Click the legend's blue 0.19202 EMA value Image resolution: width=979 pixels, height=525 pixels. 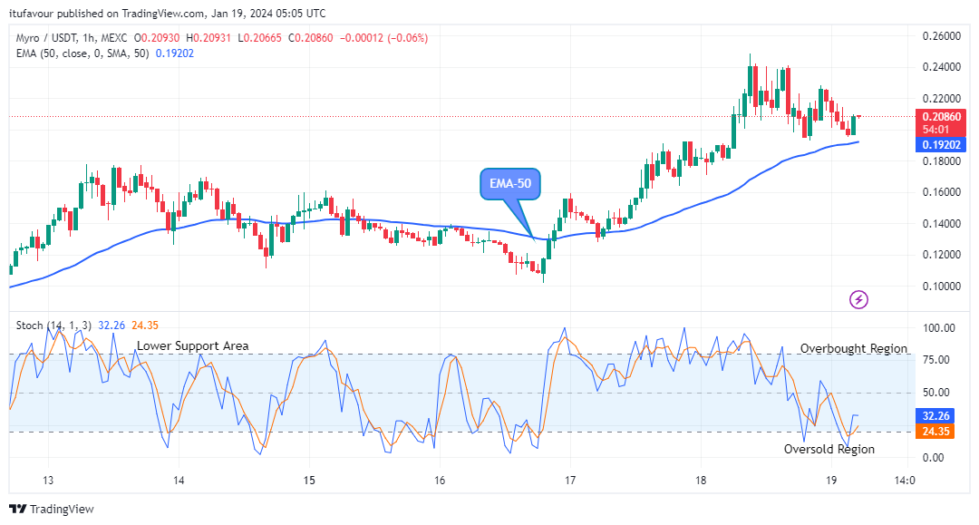[x=175, y=53]
